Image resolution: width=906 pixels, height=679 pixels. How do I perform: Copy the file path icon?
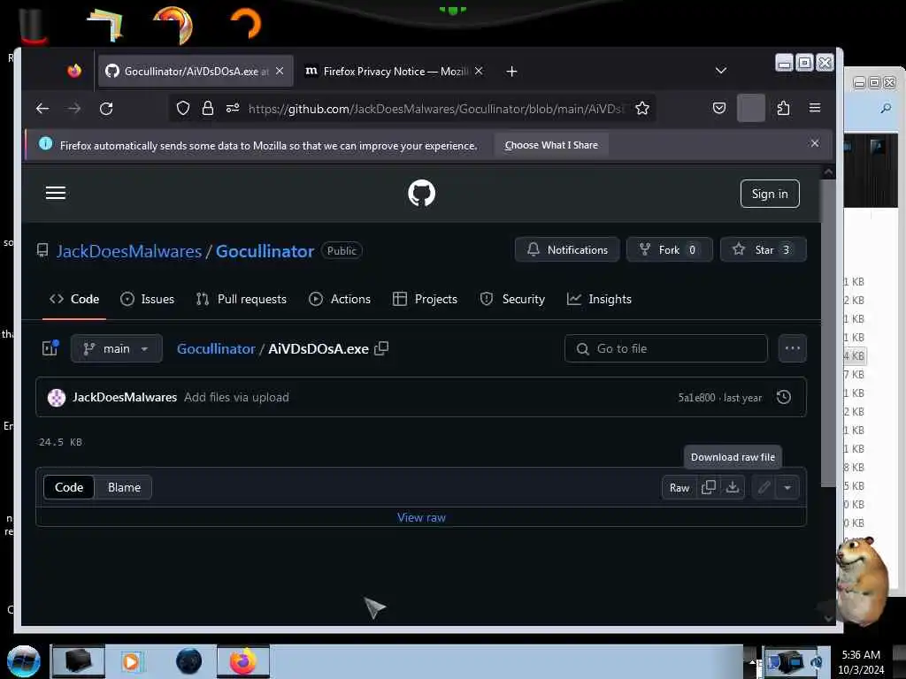coord(381,348)
